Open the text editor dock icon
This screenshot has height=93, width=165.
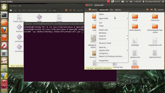4,60
